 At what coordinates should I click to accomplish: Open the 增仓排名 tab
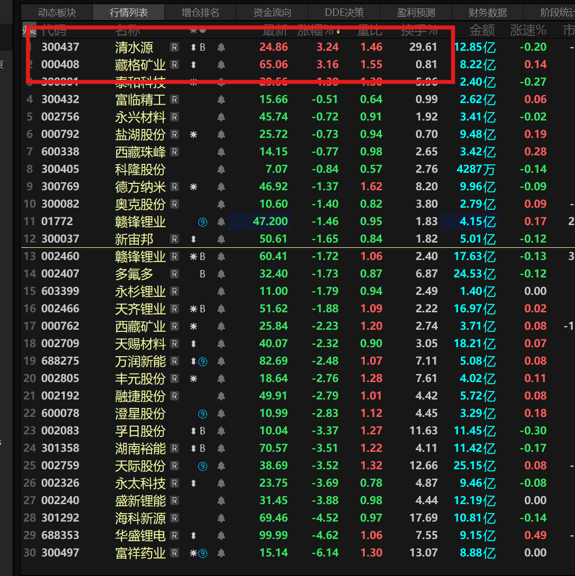click(x=200, y=13)
